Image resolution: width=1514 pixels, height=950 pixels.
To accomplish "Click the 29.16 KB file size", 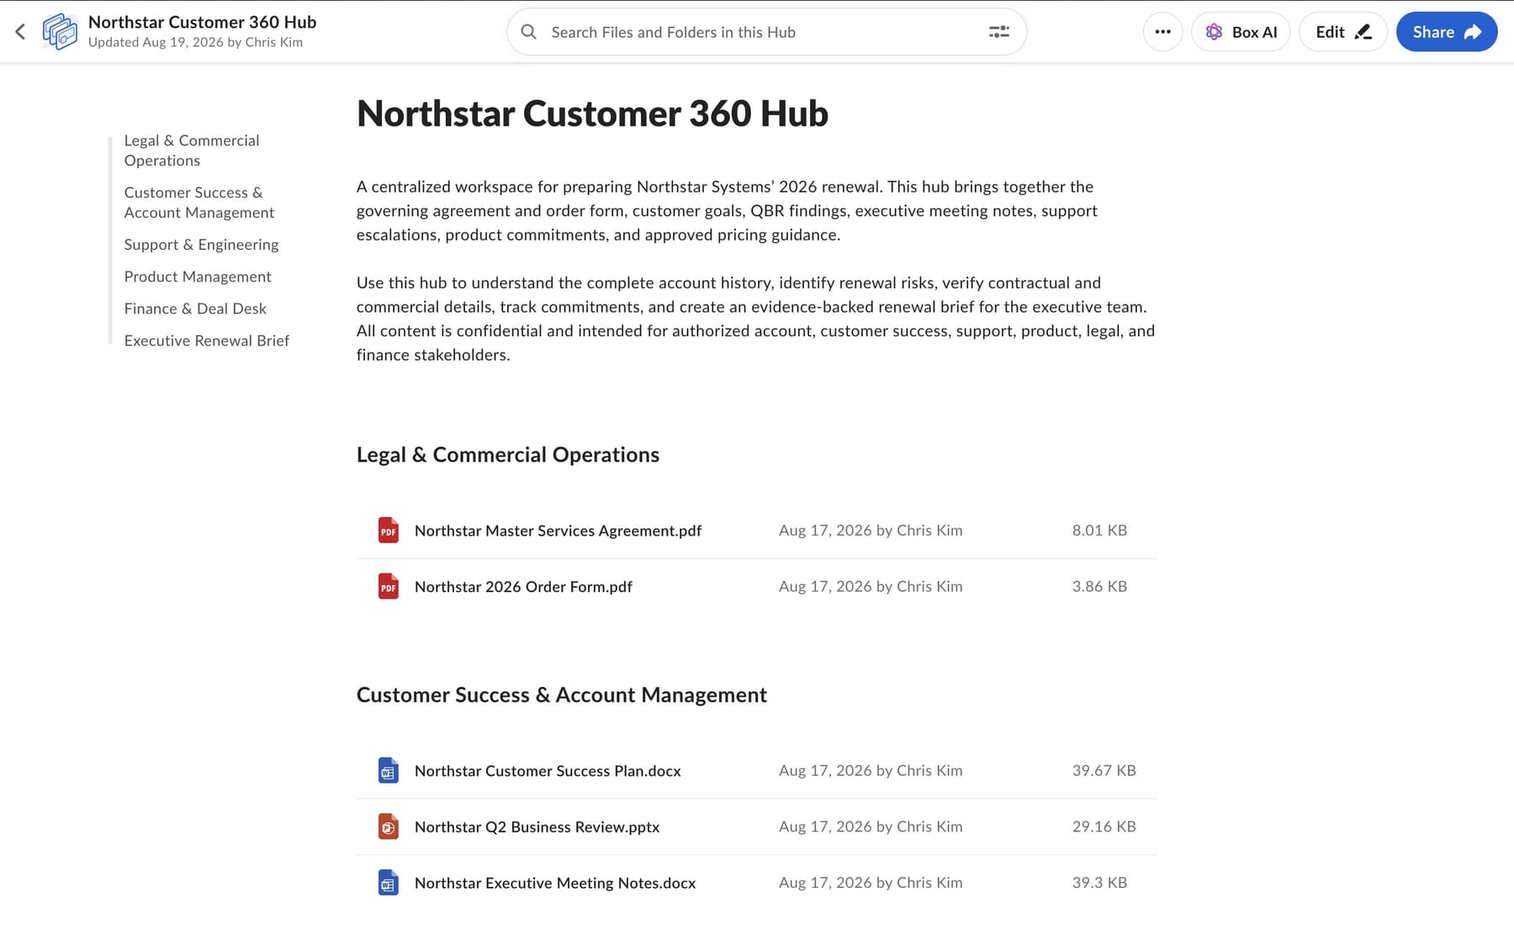I will coord(1104,827).
